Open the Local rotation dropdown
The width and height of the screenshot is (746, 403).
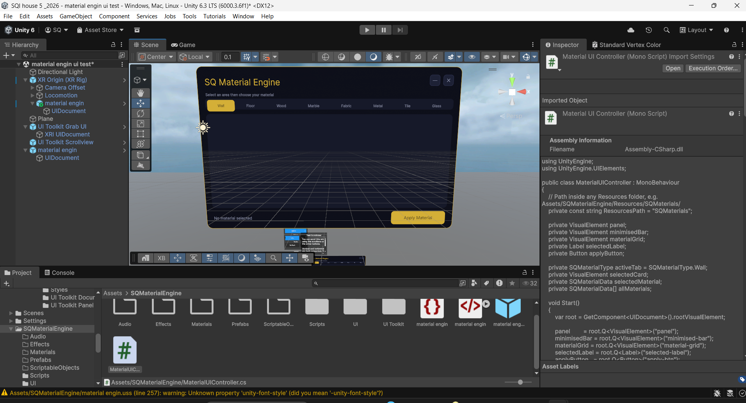tap(194, 57)
